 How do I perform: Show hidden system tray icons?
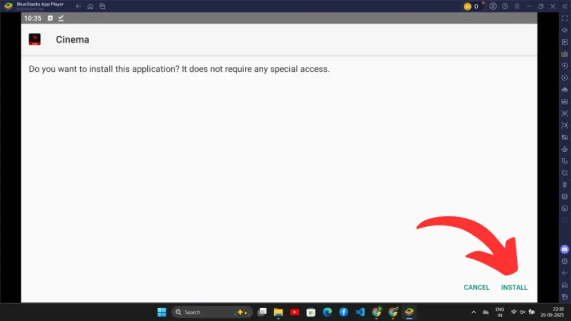tap(474, 312)
